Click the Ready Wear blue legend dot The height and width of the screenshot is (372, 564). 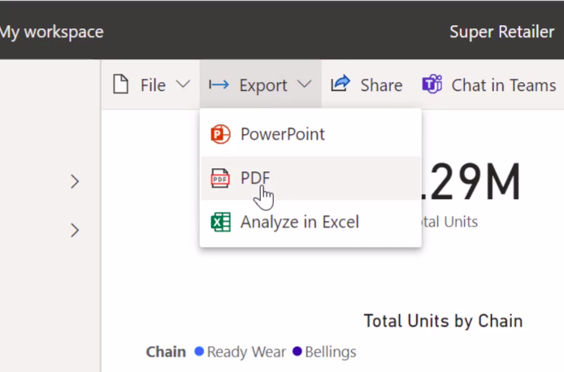coord(199,351)
